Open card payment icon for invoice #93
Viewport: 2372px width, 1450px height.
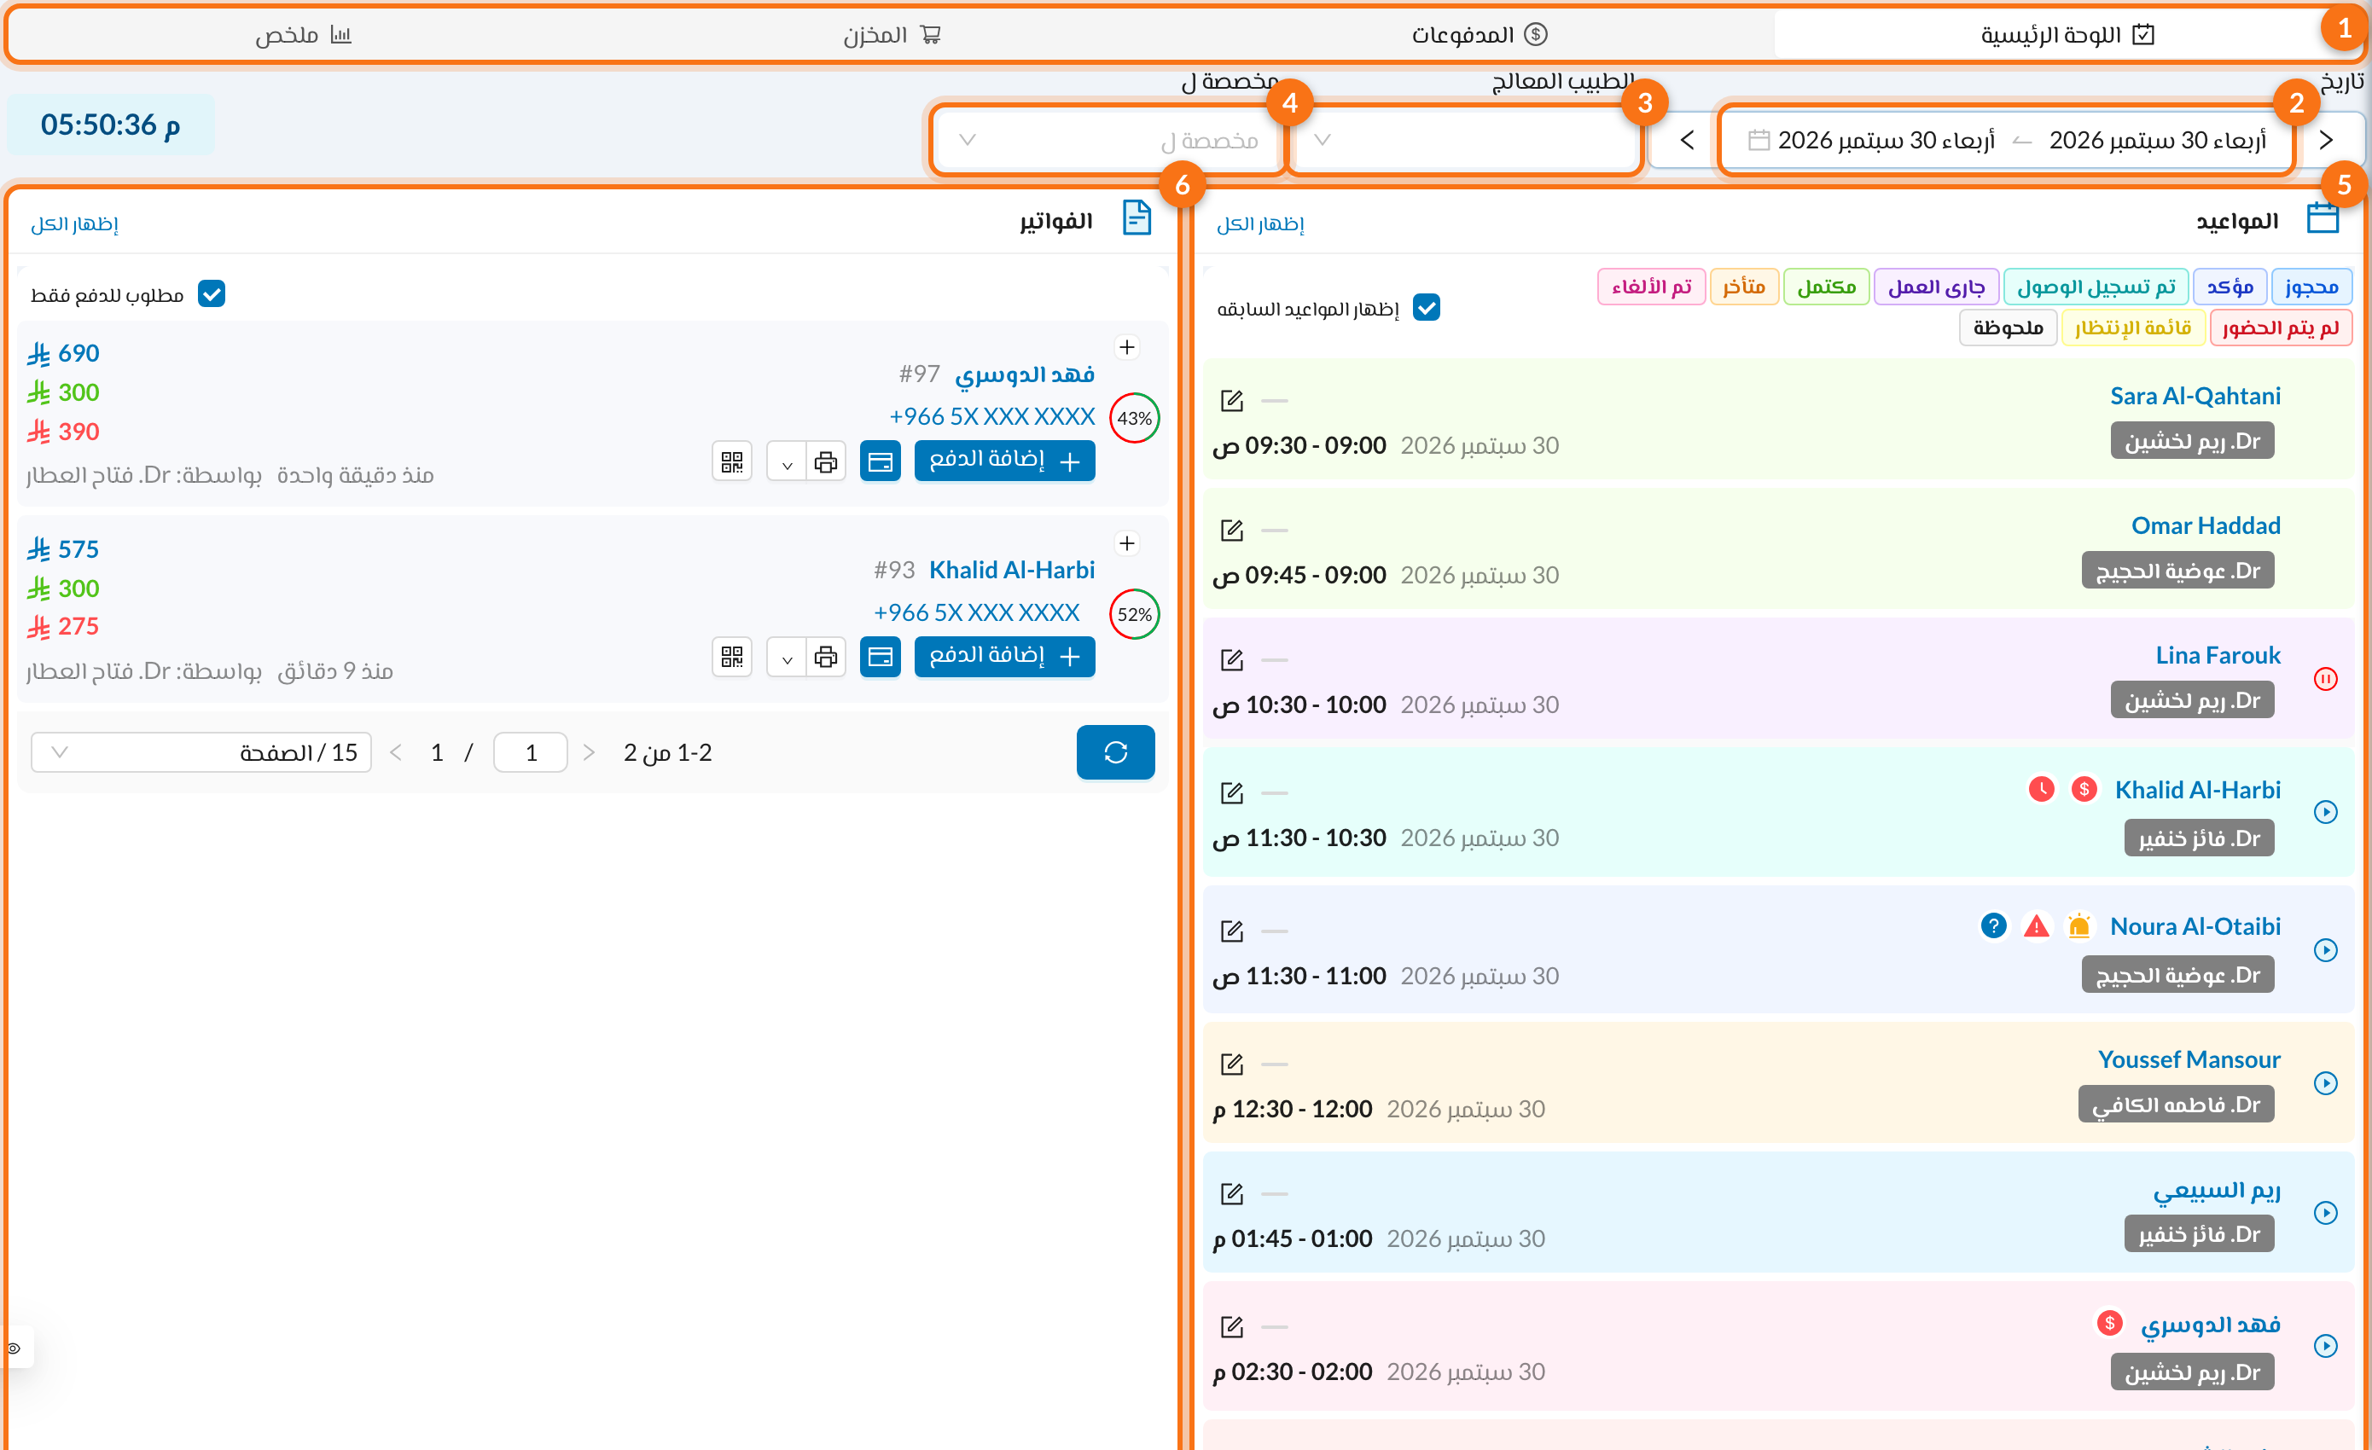880,657
